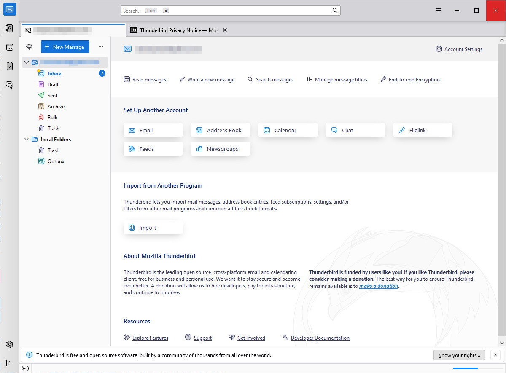Open the Thunderbird app menu (hamburger)
Screen dimensions: 506x373
point(439,11)
